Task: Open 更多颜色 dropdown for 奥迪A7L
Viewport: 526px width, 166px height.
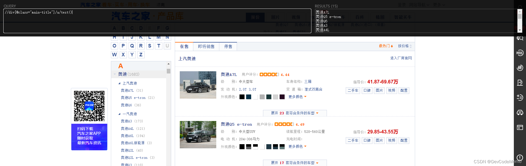Action: pyautogui.click(x=297, y=97)
